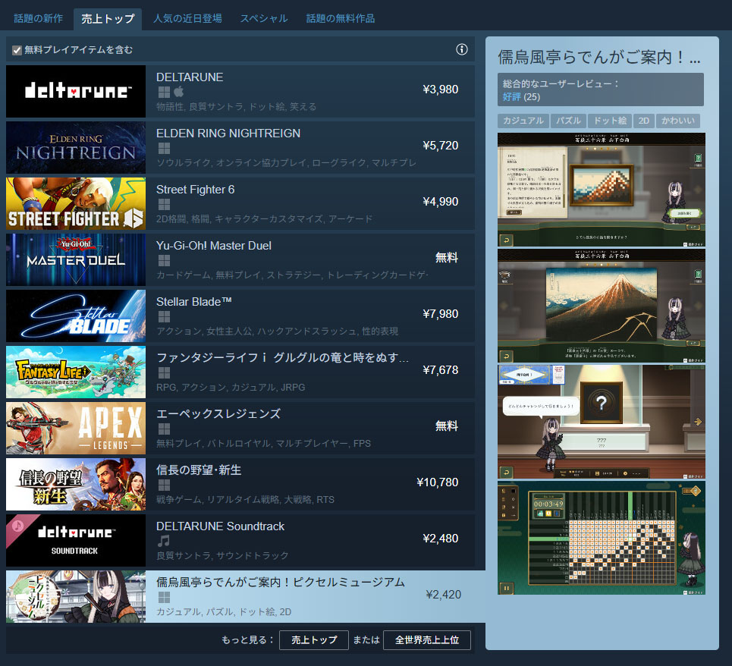Open the 好評 review link
The image size is (732, 666).
[x=512, y=97]
